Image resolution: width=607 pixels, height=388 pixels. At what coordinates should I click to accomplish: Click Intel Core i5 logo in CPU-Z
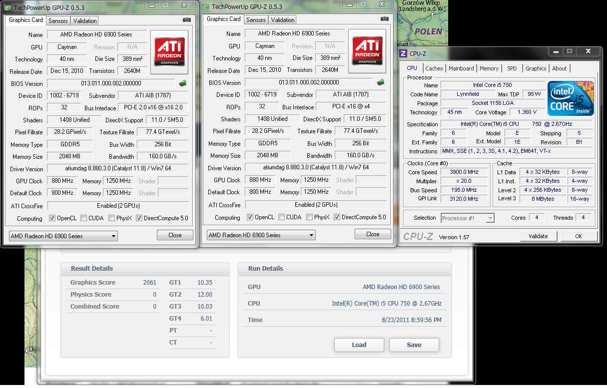(571, 98)
